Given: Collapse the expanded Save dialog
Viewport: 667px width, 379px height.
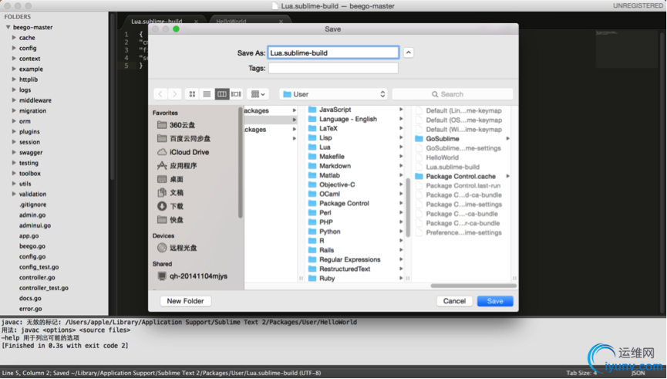Looking at the screenshot, I should pyautogui.click(x=409, y=52).
